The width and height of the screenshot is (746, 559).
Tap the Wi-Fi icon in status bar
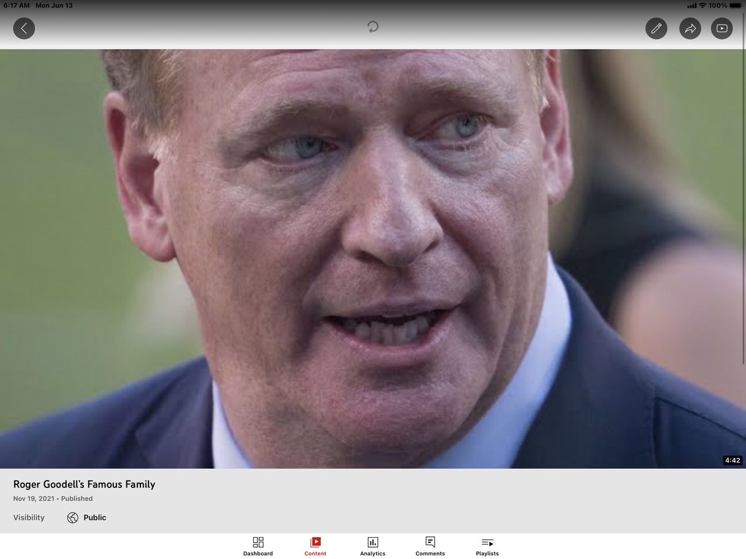click(702, 6)
